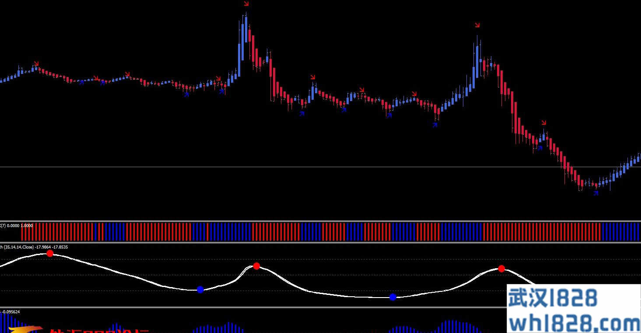
Task: Click the -0.095624 histogram indicator value
Action: 11,312
